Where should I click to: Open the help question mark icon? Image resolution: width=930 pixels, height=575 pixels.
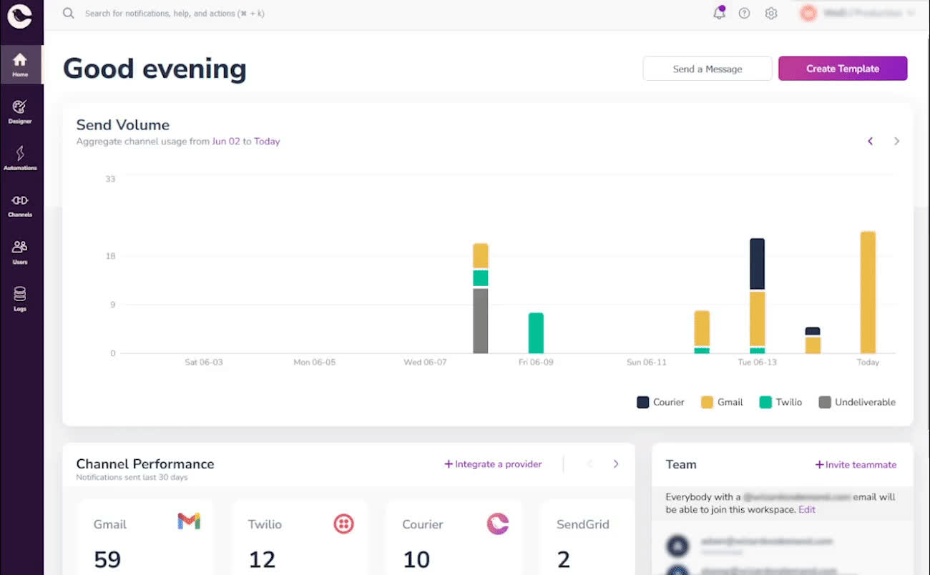point(744,13)
